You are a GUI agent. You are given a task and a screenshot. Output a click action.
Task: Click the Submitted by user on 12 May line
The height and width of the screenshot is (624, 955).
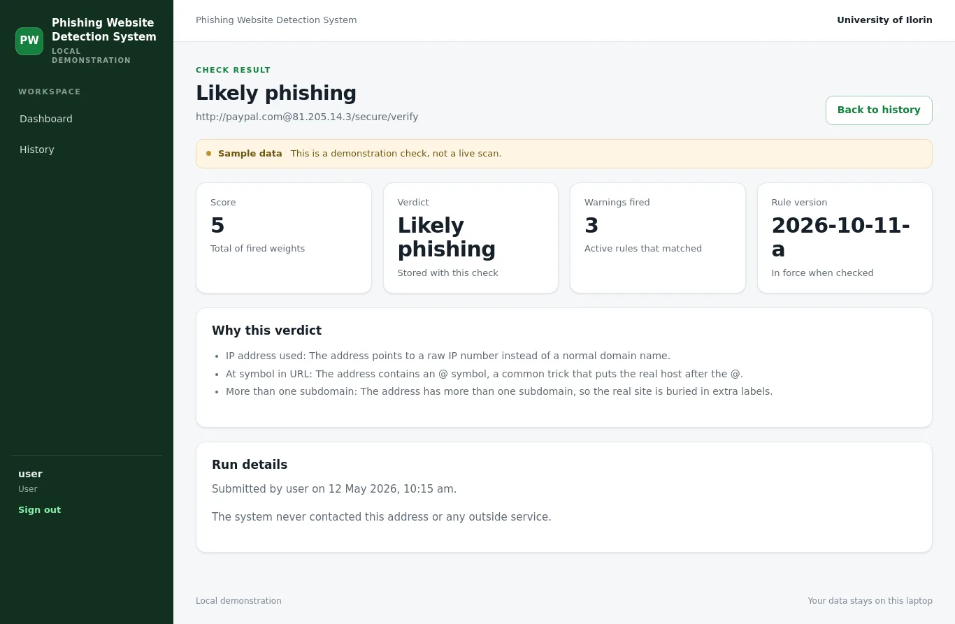(334, 489)
